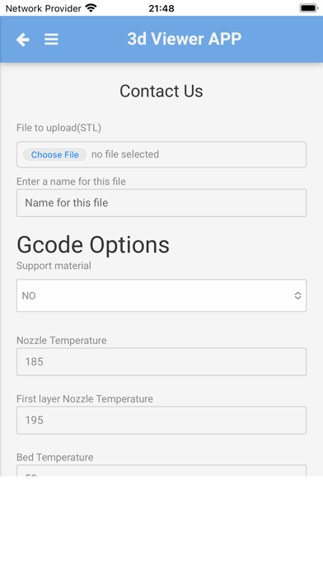323x574 pixels.
Task: Open the hamburger menu
Action: [51, 39]
